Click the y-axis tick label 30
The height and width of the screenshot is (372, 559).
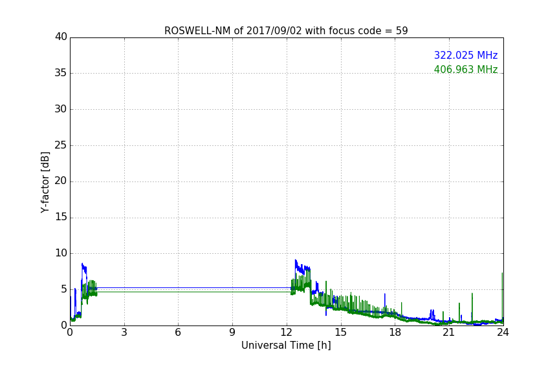[x=61, y=109]
